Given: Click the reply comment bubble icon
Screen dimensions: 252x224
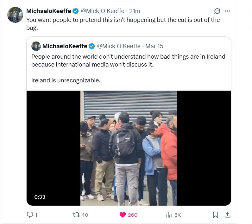Looking at the screenshot, I should (30, 215).
